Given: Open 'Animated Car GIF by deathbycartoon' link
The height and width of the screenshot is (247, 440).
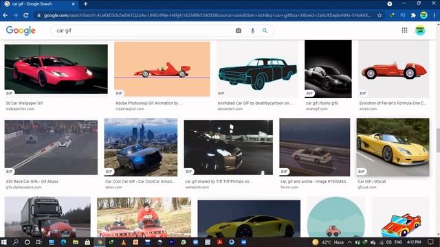Looking at the screenshot, I should pos(255,103).
